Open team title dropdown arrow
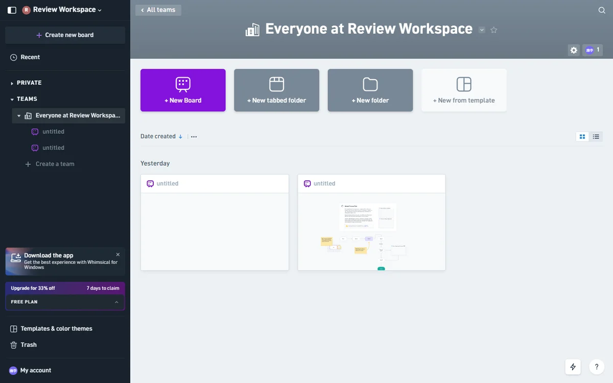 click(x=482, y=30)
